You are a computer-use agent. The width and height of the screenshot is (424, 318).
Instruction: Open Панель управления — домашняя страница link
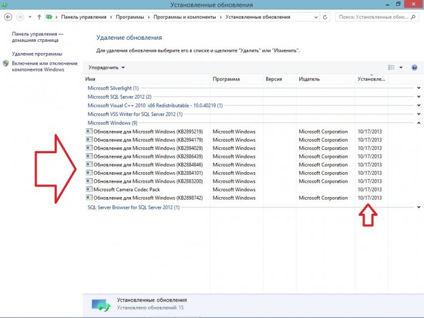point(38,37)
